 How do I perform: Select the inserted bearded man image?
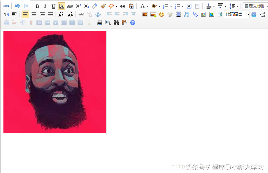55,82
